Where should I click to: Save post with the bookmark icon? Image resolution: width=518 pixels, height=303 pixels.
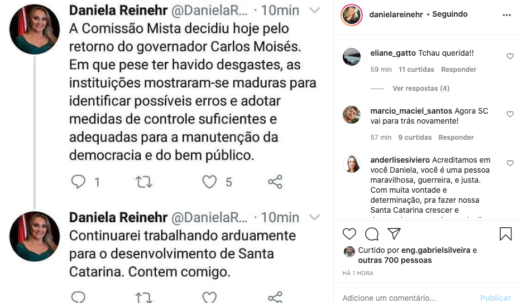pos(506,234)
